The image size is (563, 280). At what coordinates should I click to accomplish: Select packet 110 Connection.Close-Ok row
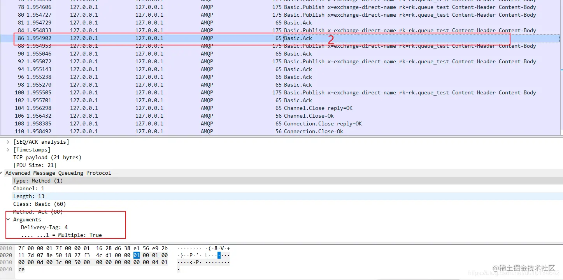[280, 131]
